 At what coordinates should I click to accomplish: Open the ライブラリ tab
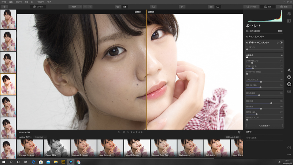pyautogui.click(x=251, y=7)
